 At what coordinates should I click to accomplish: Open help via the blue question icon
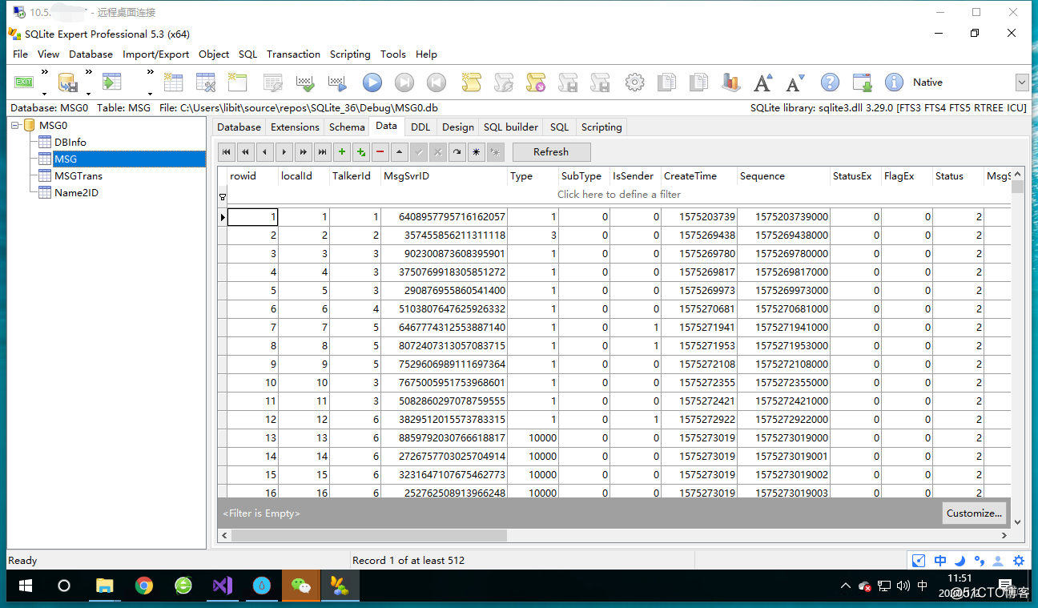[x=831, y=82]
